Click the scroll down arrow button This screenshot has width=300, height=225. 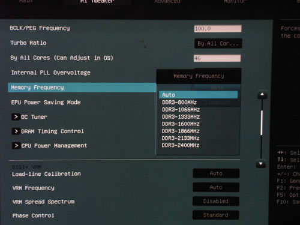[x=261, y=164]
